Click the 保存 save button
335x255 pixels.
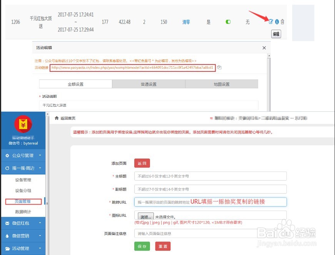(142, 245)
